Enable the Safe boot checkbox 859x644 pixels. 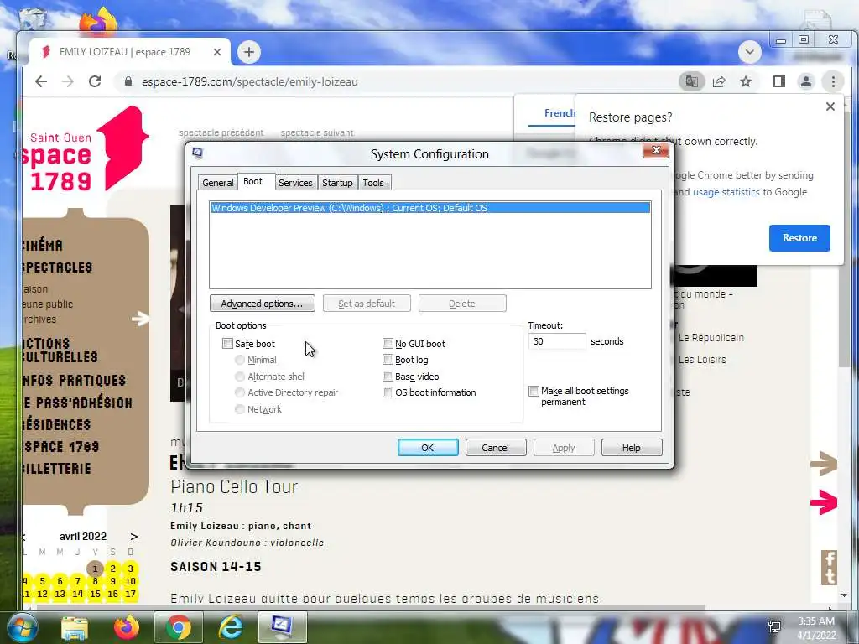click(x=227, y=343)
